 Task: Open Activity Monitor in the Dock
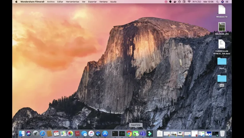pos(122,133)
